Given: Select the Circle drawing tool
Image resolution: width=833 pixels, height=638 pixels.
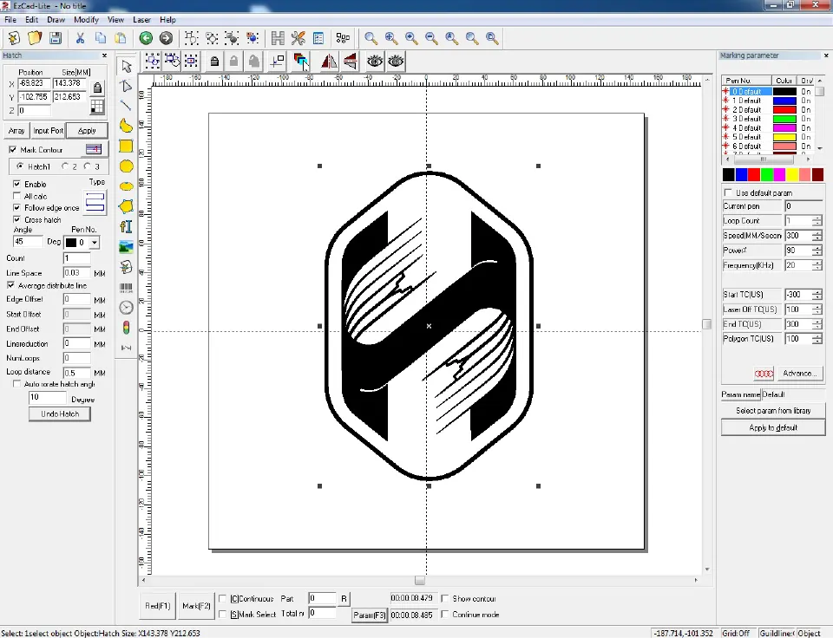Looking at the screenshot, I should pos(126,166).
